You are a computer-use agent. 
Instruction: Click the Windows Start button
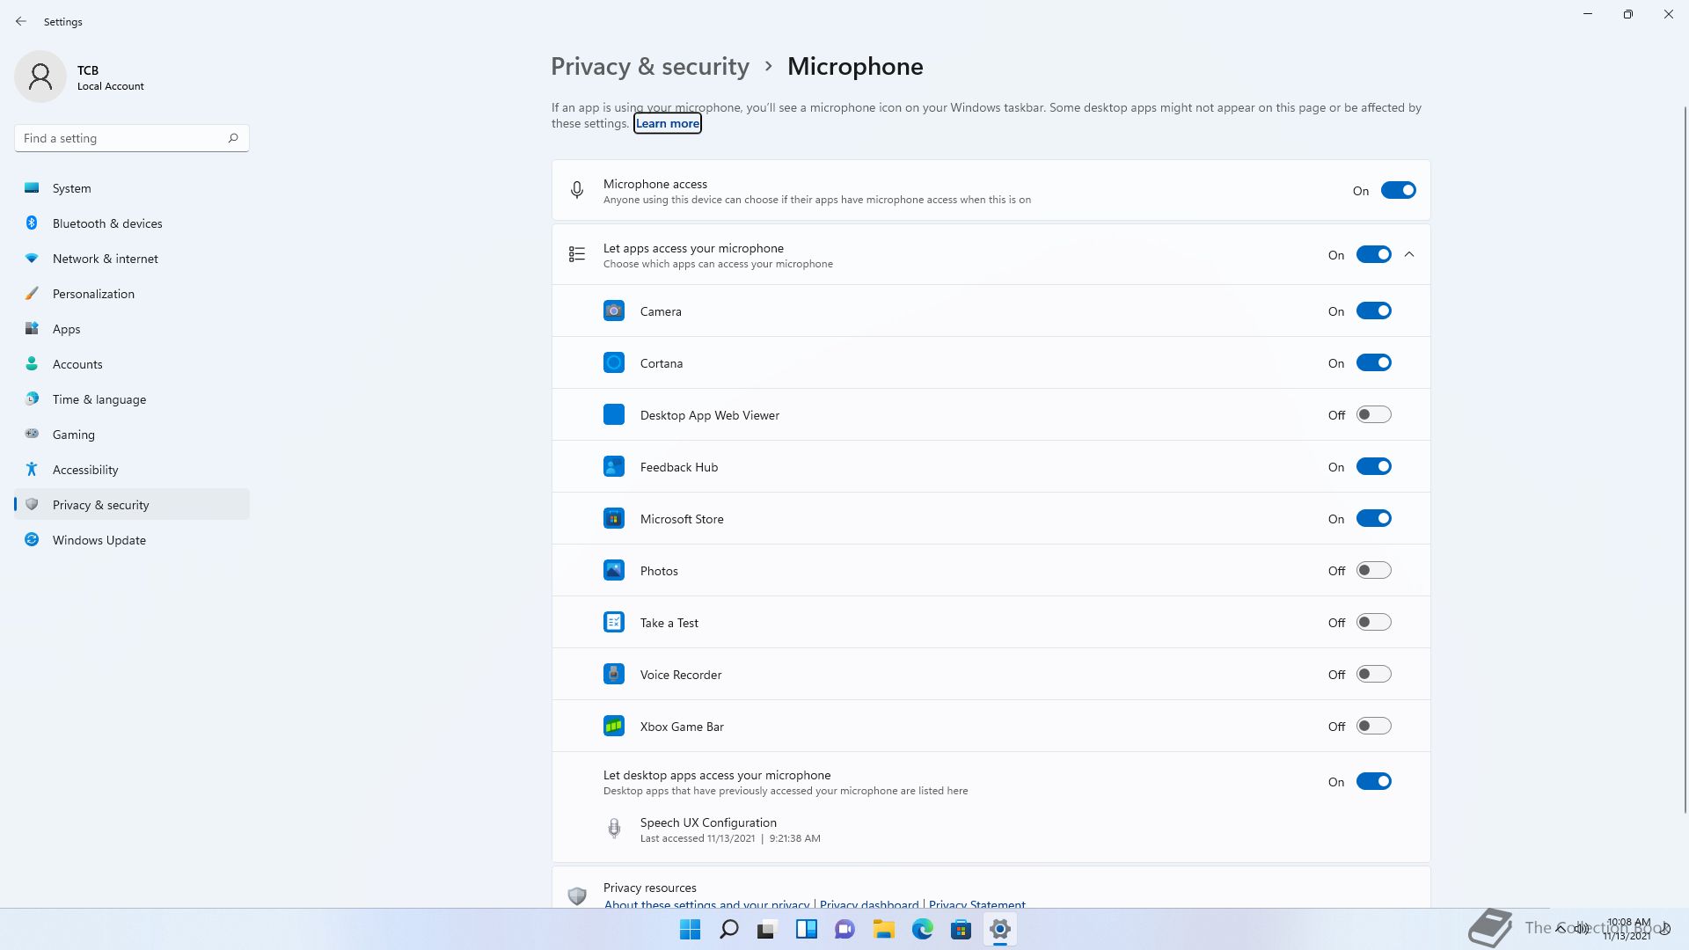[x=691, y=929]
